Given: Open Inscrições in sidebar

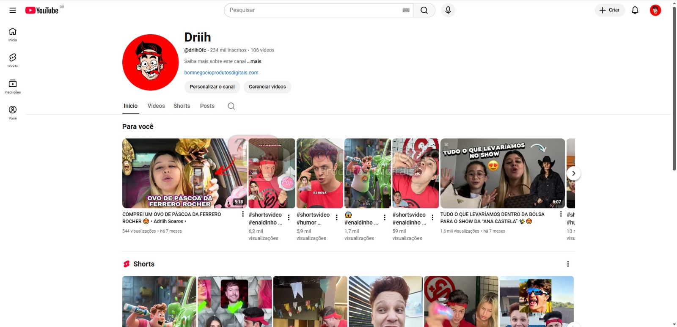Looking at the screenshot, I should pos(13,86).
